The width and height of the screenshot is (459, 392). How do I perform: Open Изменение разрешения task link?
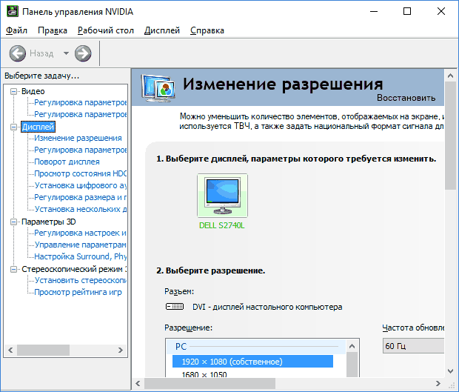pos(78,138)
